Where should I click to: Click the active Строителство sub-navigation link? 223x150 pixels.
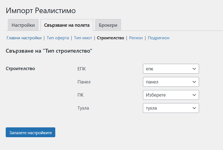[x=110, y=38]
